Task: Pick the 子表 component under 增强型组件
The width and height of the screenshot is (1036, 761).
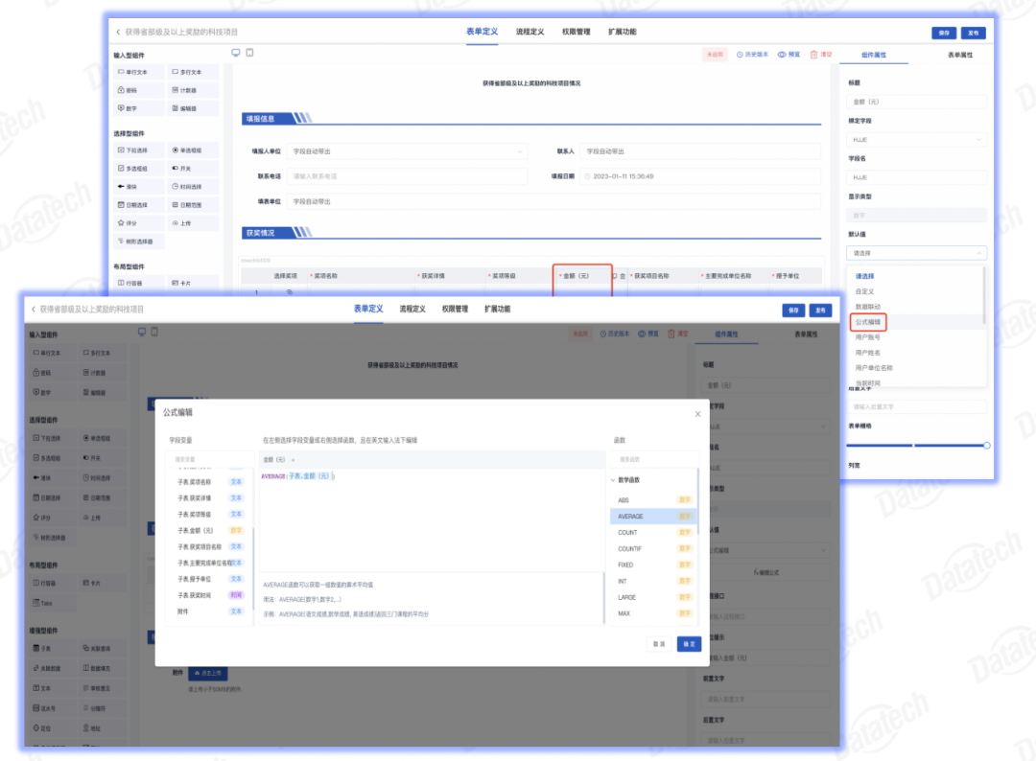Action: (x=42, y=648)
